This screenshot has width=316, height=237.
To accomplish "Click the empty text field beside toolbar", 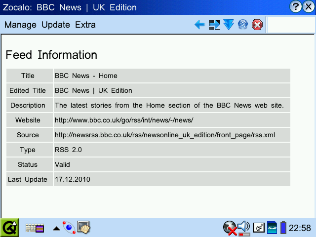I will pyautogui.click(x=290, y=25).
